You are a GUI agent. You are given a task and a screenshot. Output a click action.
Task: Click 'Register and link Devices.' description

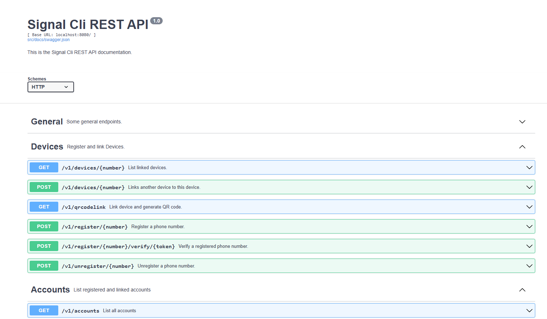96,147
